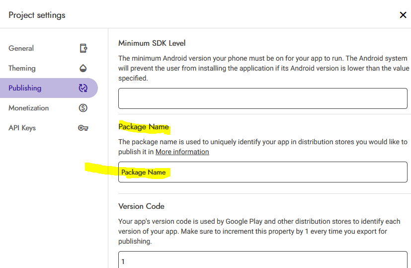
Task: Select the Publishing tab label
Action: [x=25, y=88]
